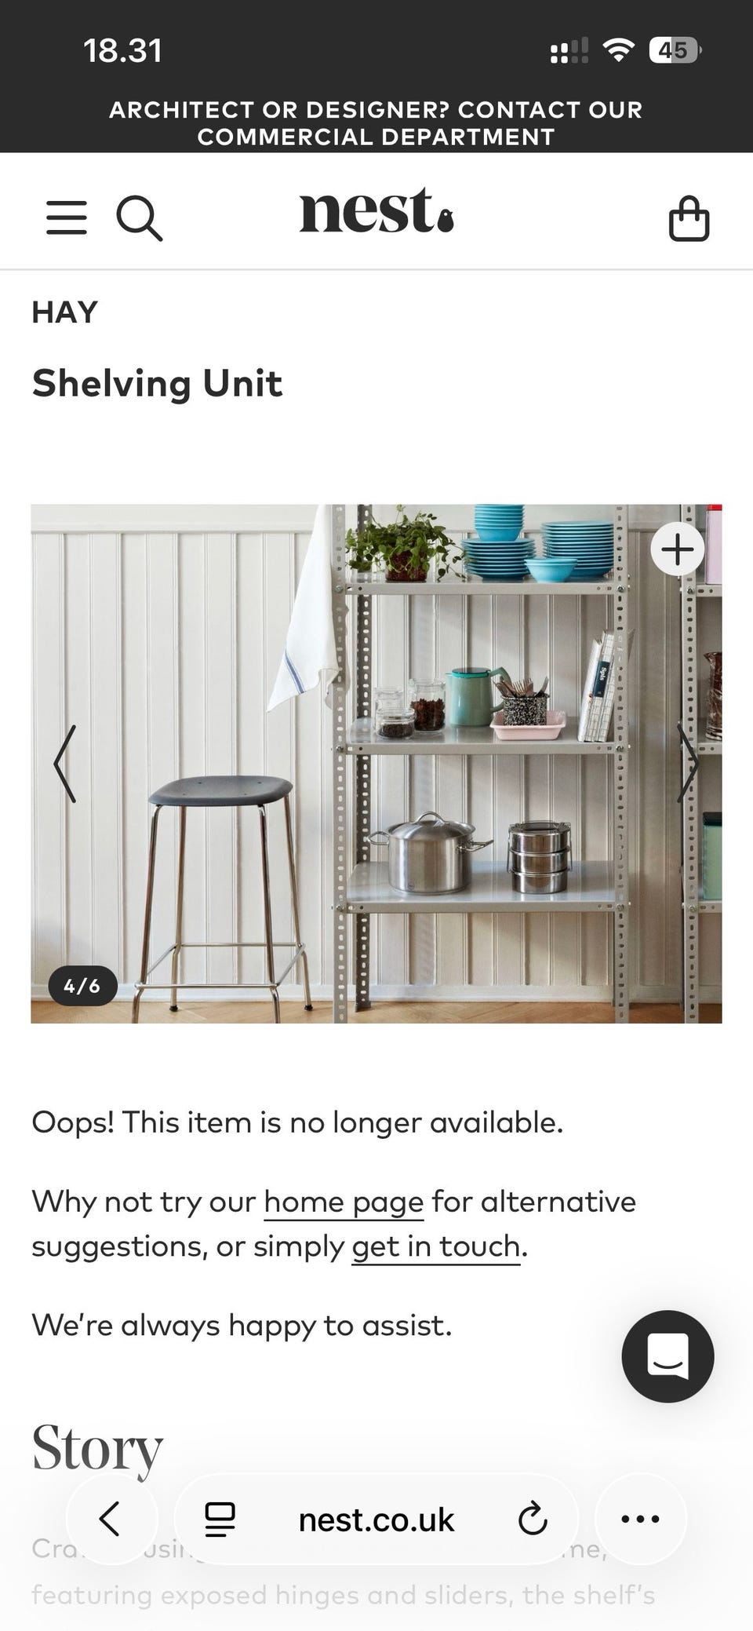Open the live chat bubble
Screen dimensions: 753x1631
point(668,1356)
